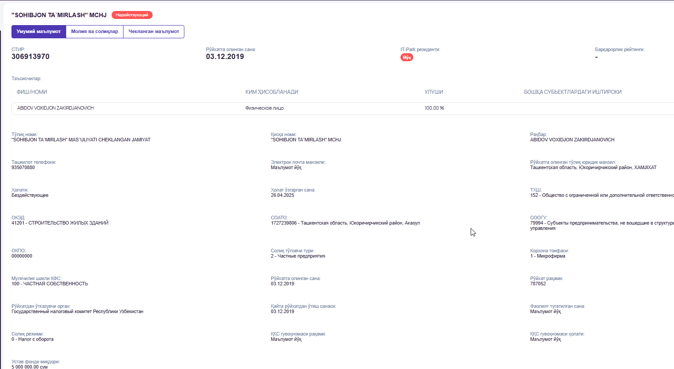
Task: Click Маълумот йўқ under ҚҚС гувоҳномаси ҳолати
Action: [546, 339]
